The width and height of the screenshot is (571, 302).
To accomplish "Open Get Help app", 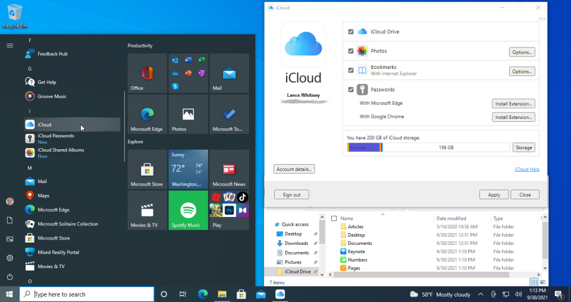I will 72,82.
